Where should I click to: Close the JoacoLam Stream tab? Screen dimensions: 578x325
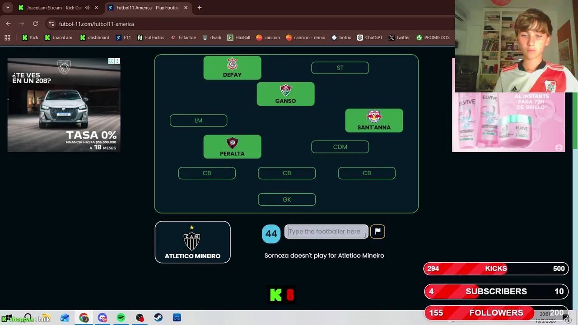pyautogui.click(x=96, y=8)
